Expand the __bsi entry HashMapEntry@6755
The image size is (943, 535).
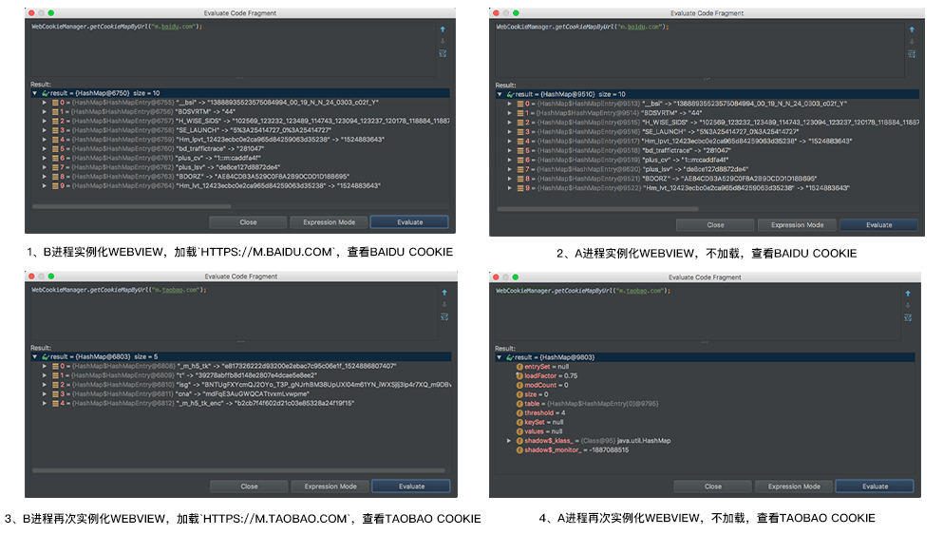coord(45,103)
